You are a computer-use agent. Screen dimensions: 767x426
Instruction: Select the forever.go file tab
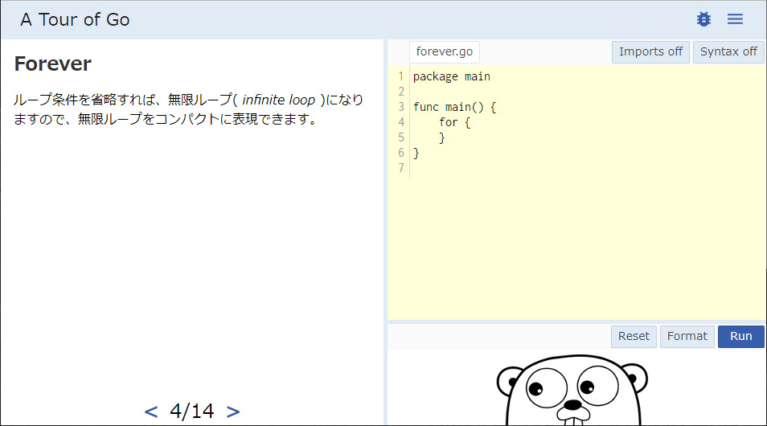[444, 52]
